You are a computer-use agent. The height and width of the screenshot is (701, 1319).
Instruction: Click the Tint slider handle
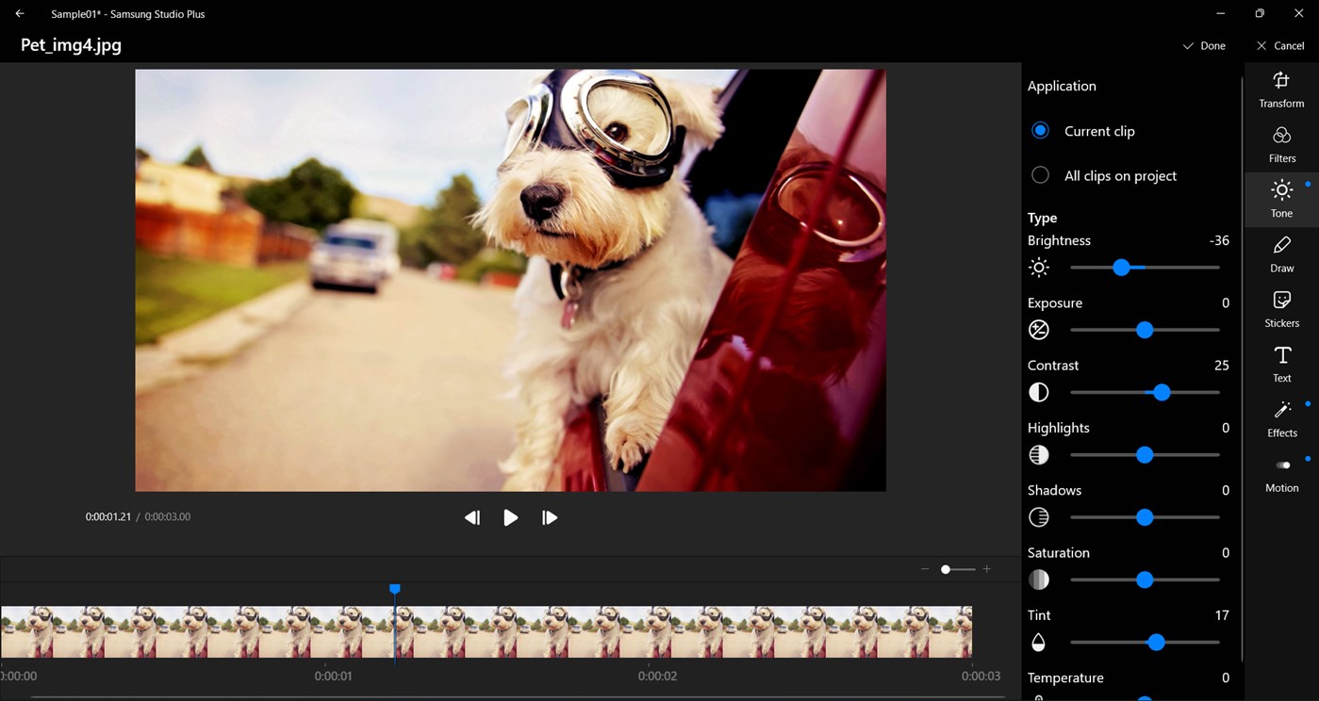coord(1156,643)
